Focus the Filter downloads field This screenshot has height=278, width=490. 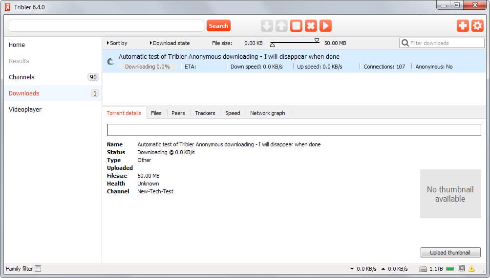pos(442,43)
